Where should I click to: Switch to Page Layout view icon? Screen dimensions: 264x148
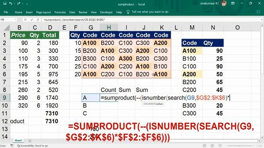point(212,146)
